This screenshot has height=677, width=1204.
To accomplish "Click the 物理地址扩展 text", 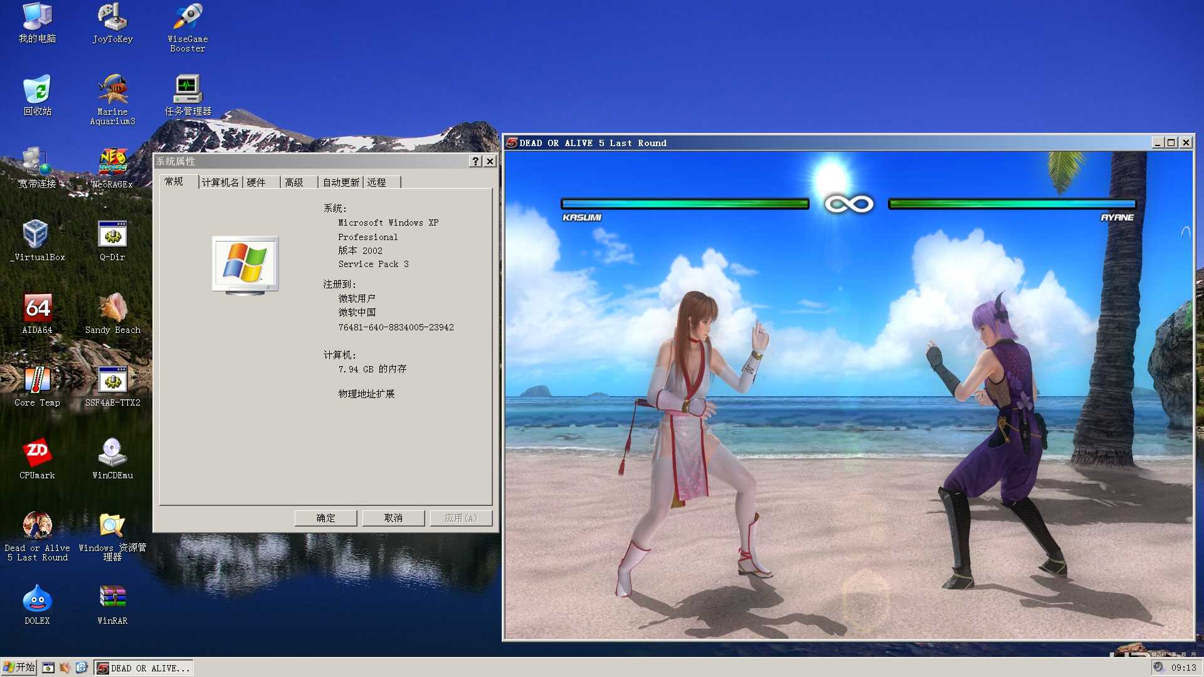I will point(366,394).
